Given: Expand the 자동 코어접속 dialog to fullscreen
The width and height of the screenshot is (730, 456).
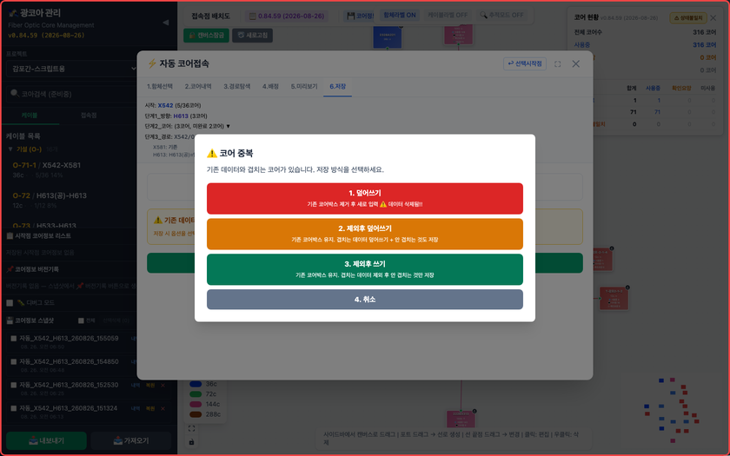Looking at the screenshot, I should point(557,63).
